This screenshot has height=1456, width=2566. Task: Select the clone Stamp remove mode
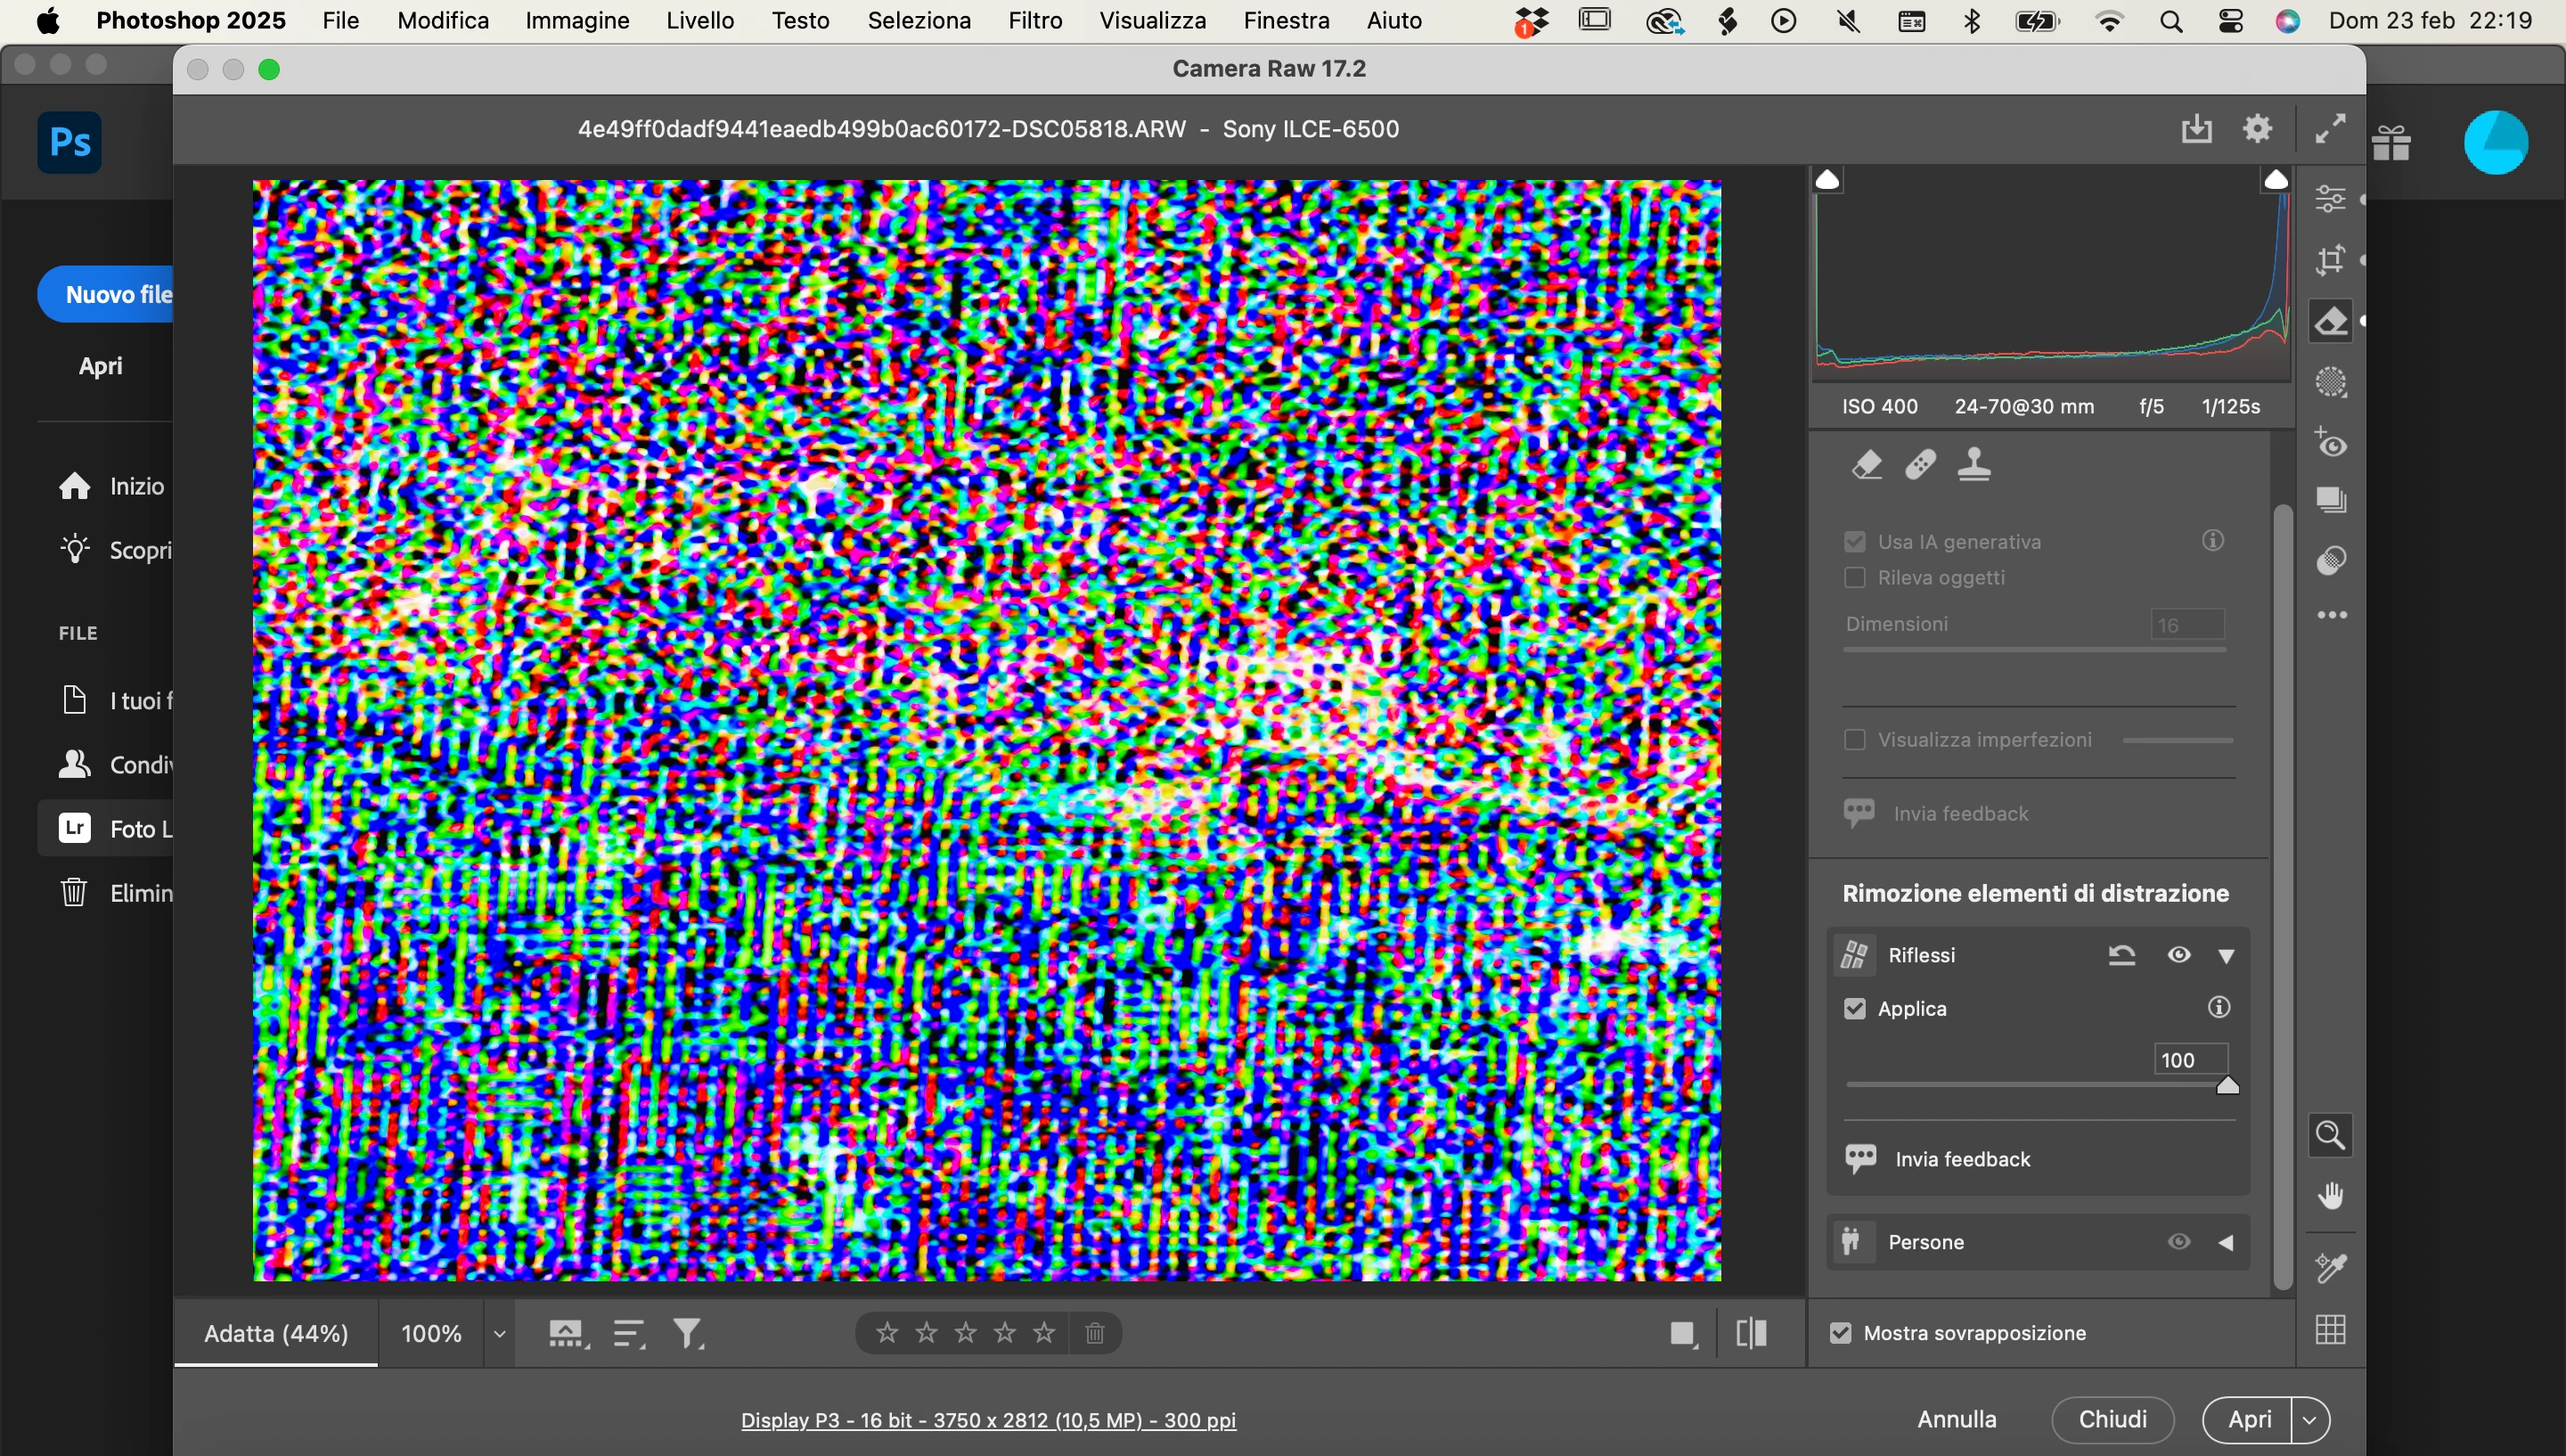[1974, 465]
